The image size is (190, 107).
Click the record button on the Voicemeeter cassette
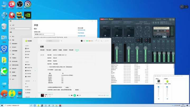[x=168, y=37]
